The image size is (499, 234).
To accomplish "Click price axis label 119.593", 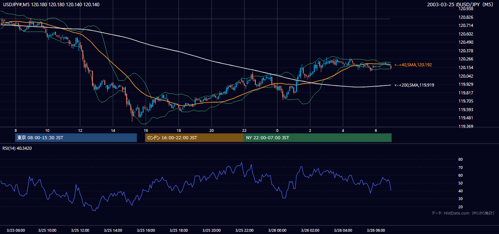I will pyautogui.click(x=465, y=110).
